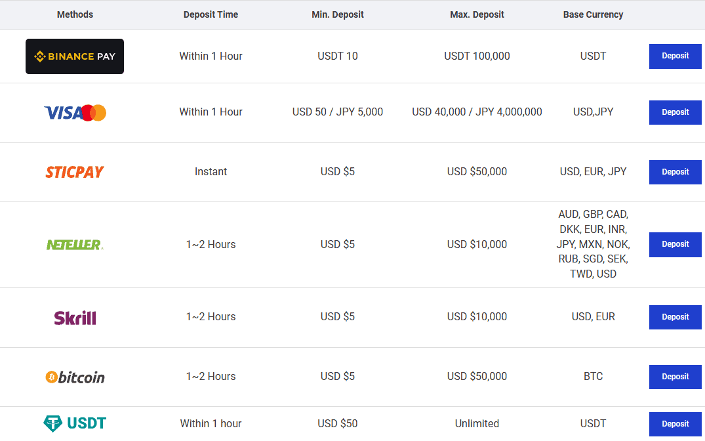The height and width of the screenshot is (441, 705).
Task: Click the Tether USDT coin icon
Action: pos(52,423)
